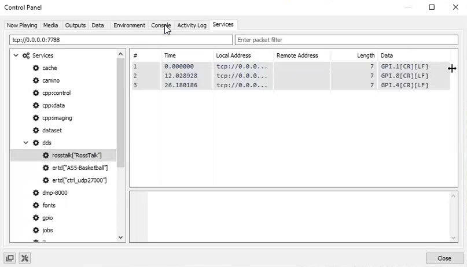
Task: Click the tcp://0.0.0.0:7788 address field
Action: coord(120,40)
